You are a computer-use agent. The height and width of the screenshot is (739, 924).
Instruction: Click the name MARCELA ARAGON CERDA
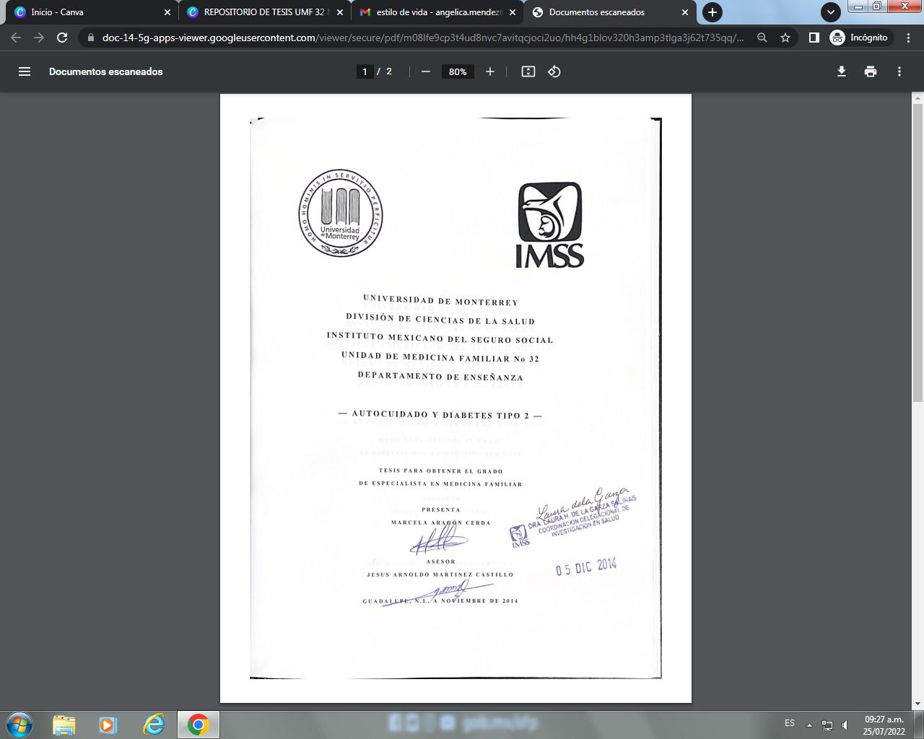pyautogui.click(x=440, y=522)
